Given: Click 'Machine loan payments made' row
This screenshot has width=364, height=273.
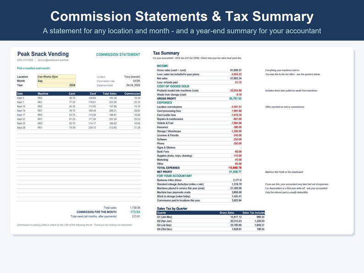Looking at the screenshot, I should click(x=199, y=192).
